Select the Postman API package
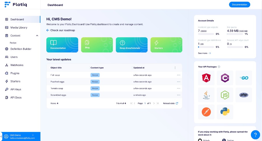The width and height of the screenshot is (262, 141). coord(206,112)
